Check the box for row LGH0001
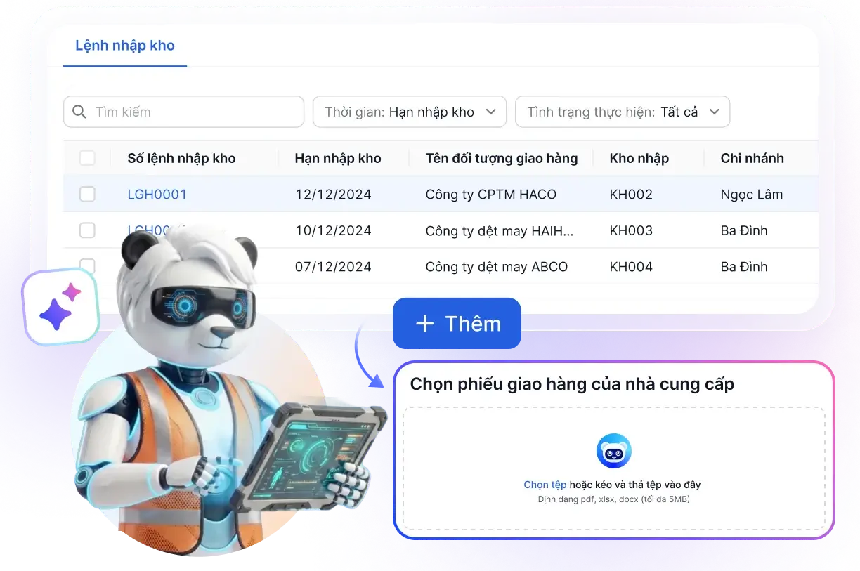 click(x=87, y=195)
